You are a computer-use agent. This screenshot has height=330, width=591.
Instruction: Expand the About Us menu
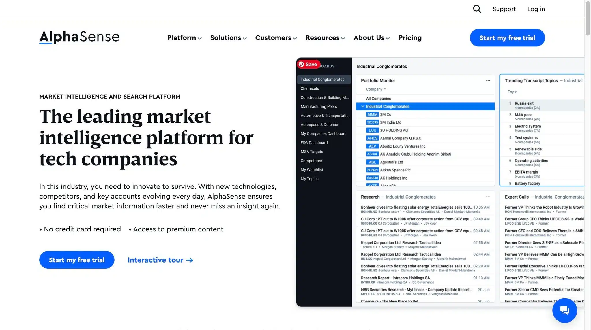[372, 38]
